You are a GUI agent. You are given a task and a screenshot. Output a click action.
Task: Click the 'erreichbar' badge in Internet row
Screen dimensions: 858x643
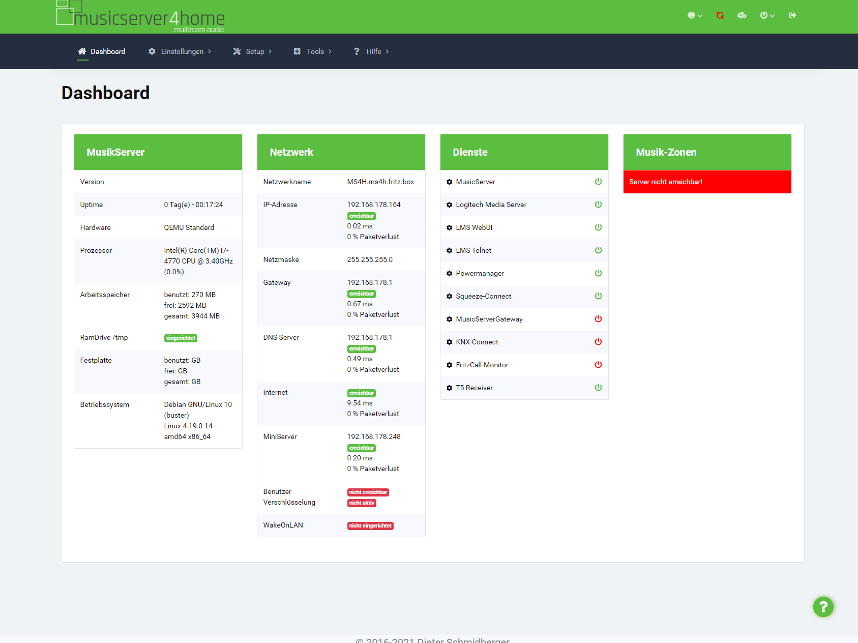click(362, 393)
